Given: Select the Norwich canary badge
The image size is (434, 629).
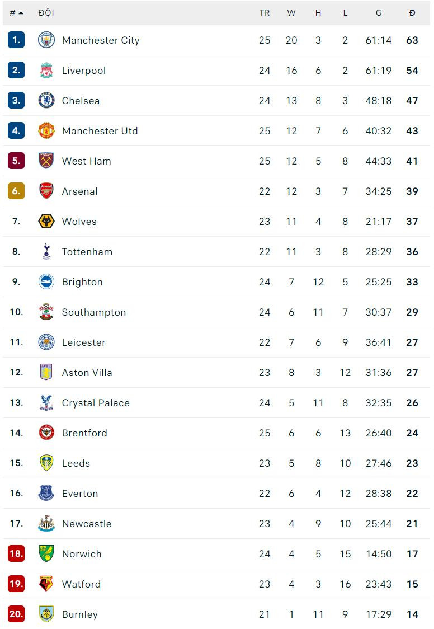Looking at the screenshot, I should (46, 554).
